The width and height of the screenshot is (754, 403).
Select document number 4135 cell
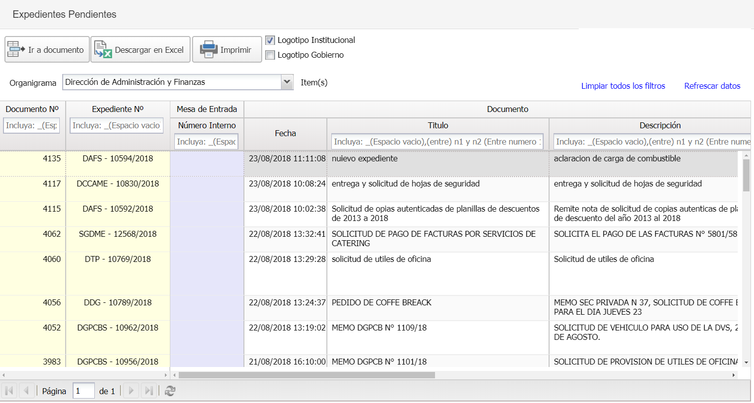click(x=33, y=164)
